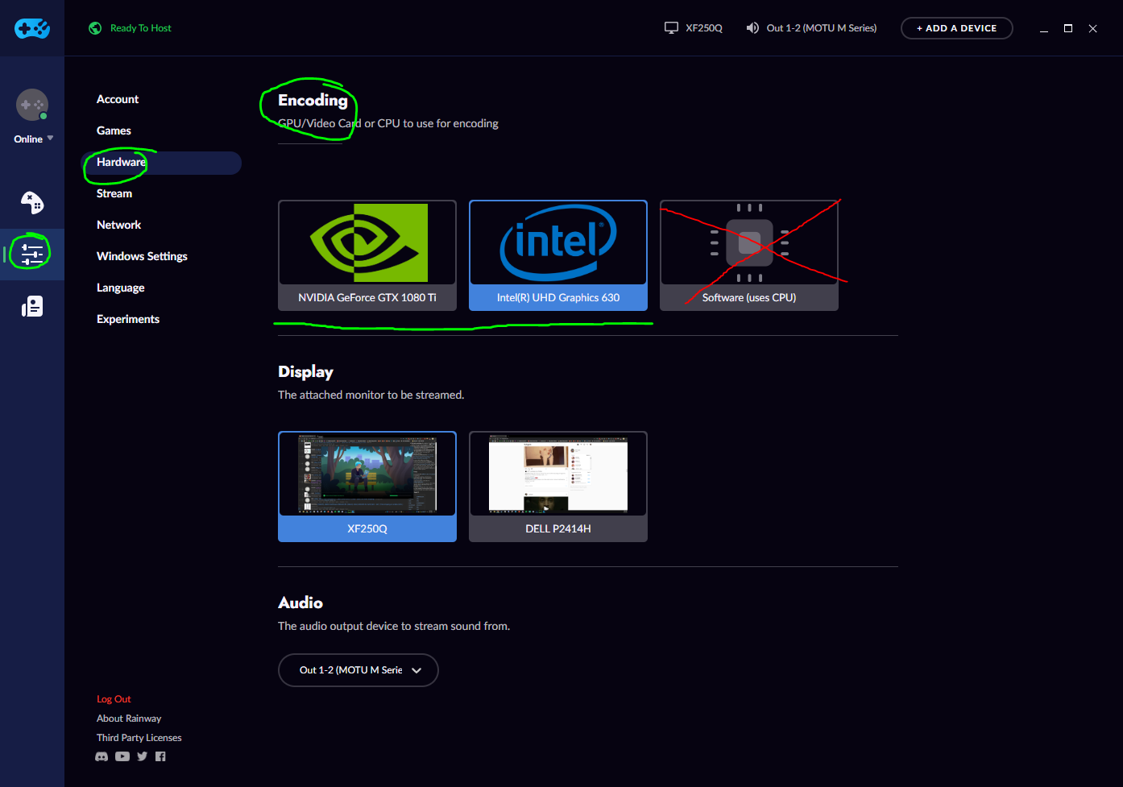Expand the Online status dropdown
Screen dimensions: 1123x787
point(33,139)
